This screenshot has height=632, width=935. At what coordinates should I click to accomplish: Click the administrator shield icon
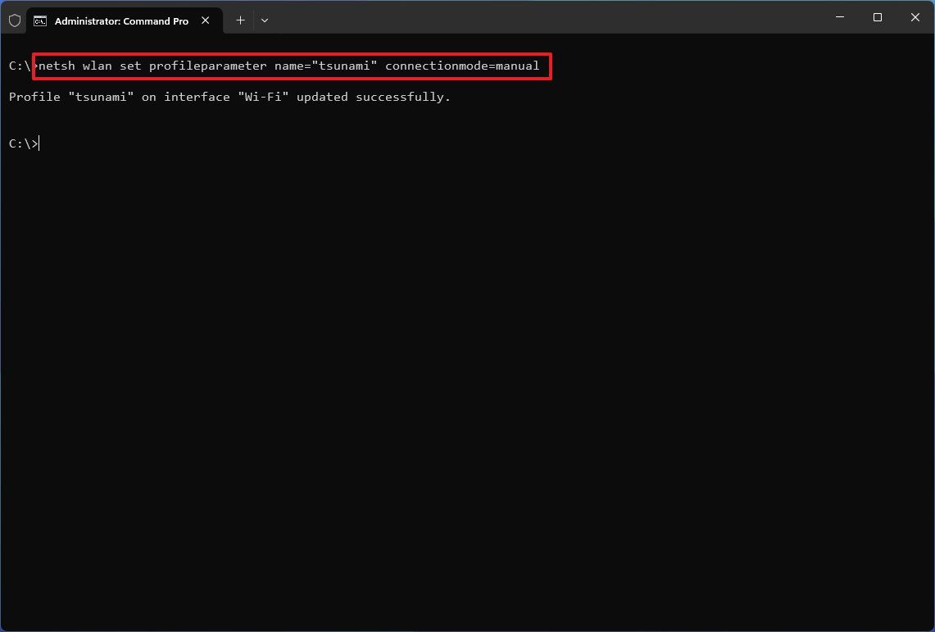coord(14,20)
